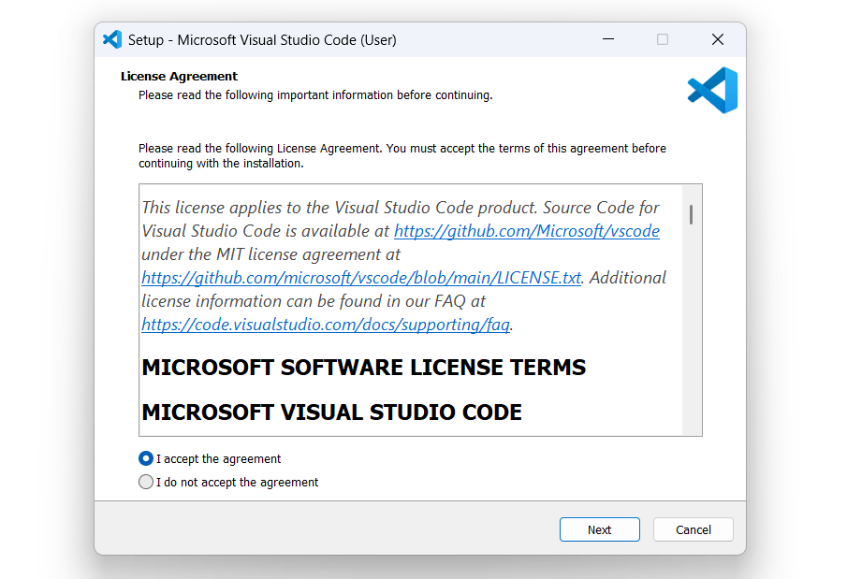
Task: Click the Cancel button
Action: coord(693,528)
